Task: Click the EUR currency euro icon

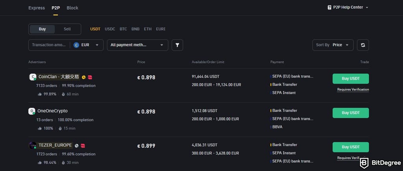Action: click(x=76, y=45)
